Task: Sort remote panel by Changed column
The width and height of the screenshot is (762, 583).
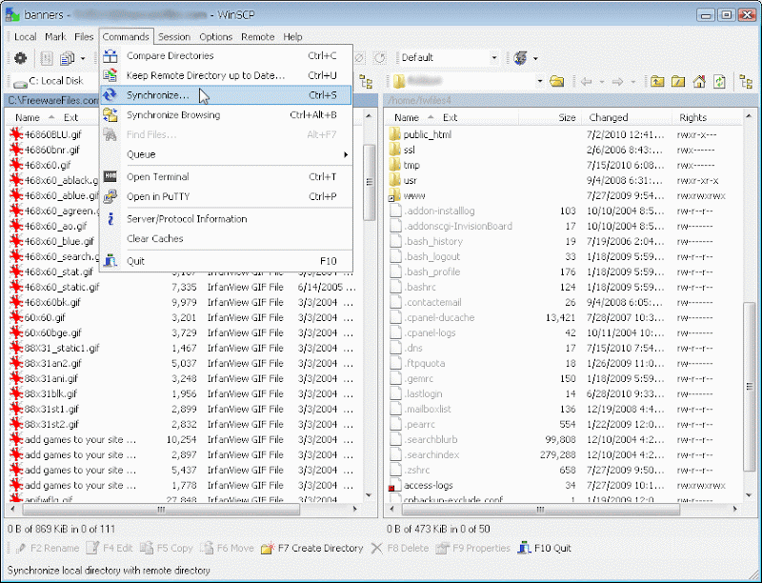Action: tap(626, 117)
